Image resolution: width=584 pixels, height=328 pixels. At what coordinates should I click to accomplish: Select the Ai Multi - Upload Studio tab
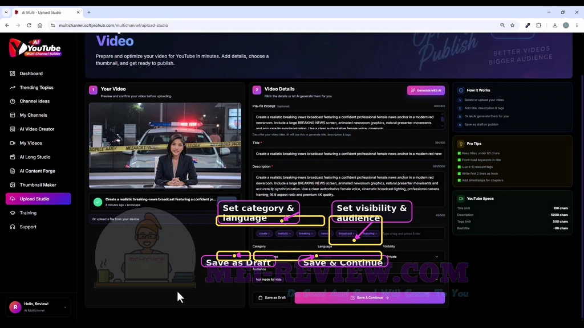pos(47,13)
